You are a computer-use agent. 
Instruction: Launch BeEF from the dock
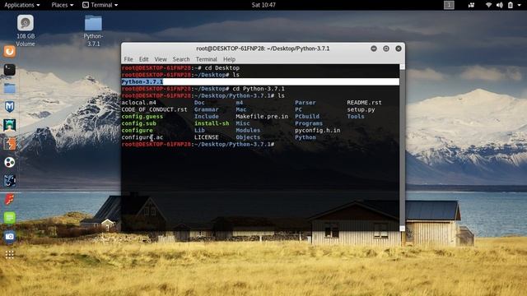[x=9, y=181]
